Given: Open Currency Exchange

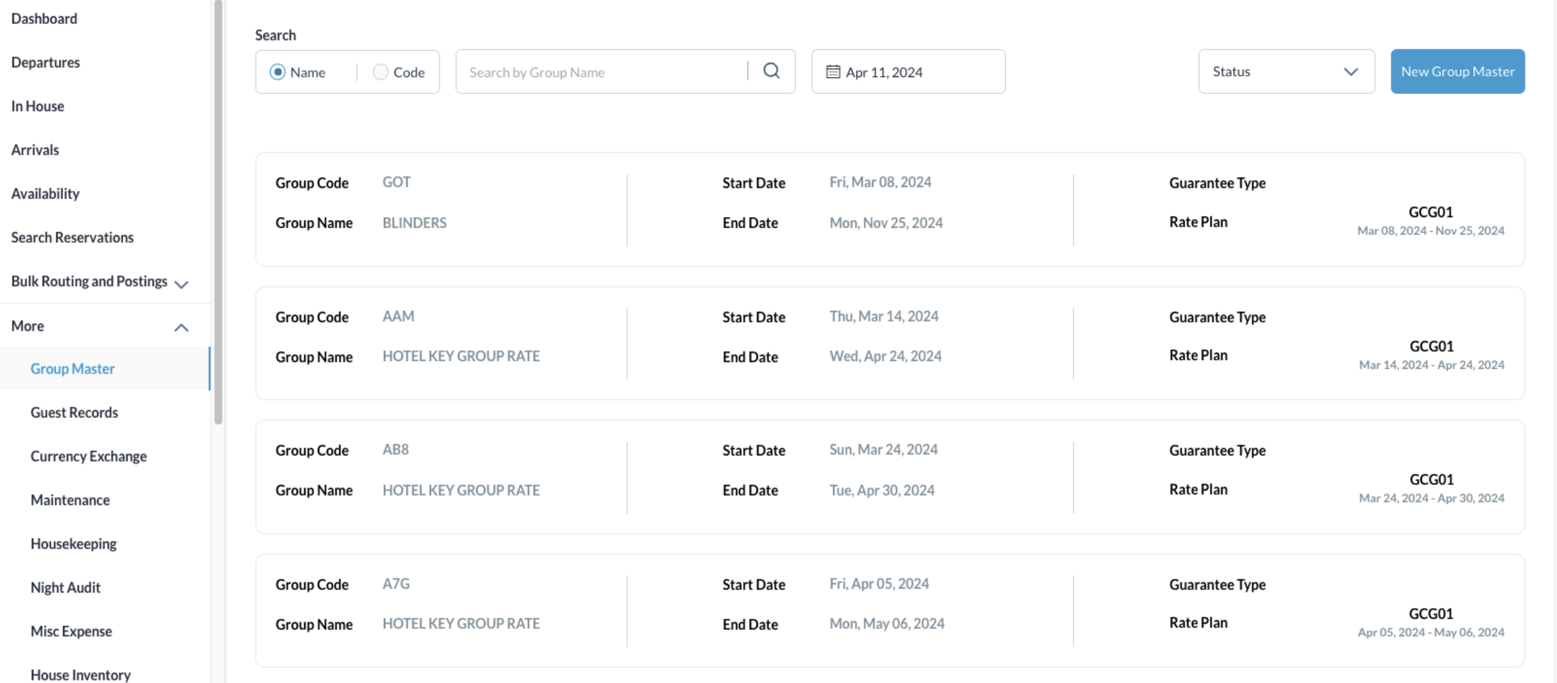Looking at the screenshot, I should click(x=89, y=456).
